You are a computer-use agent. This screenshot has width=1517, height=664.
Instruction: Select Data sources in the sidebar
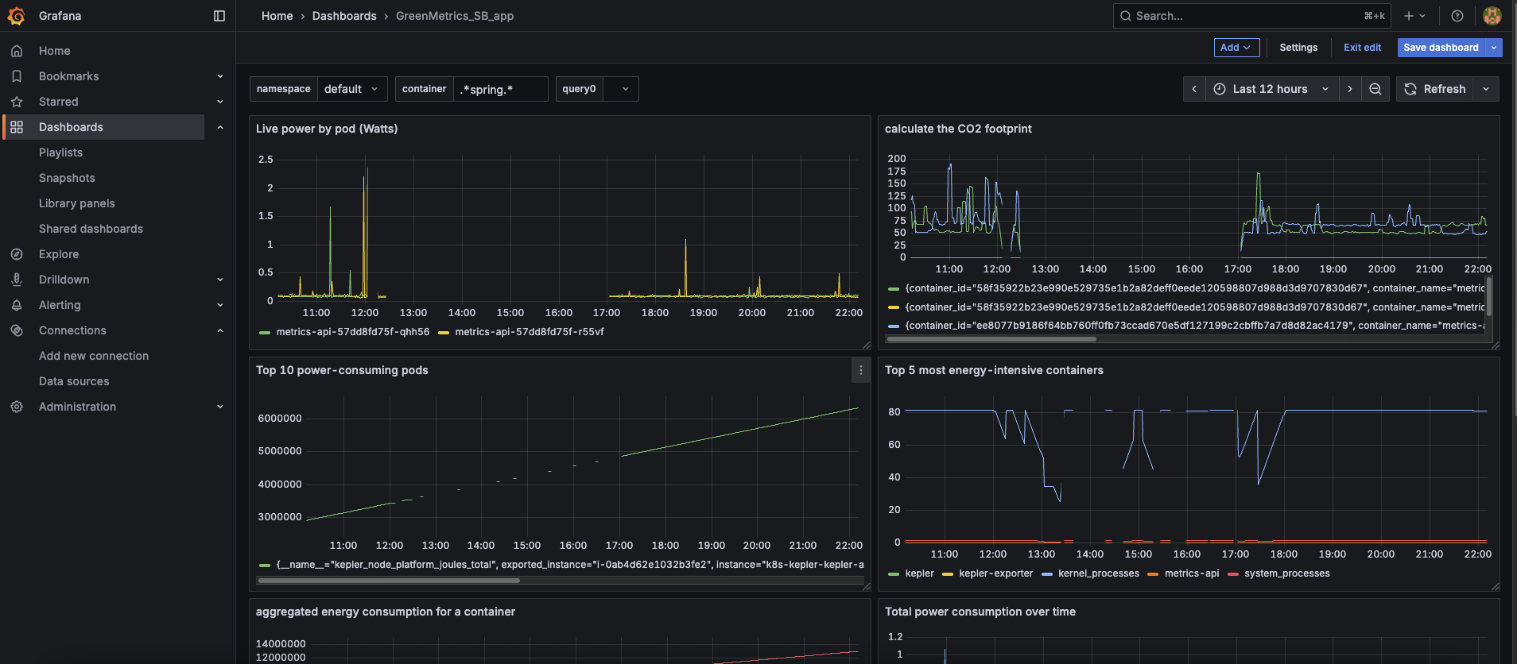click(x=74, y=381)
